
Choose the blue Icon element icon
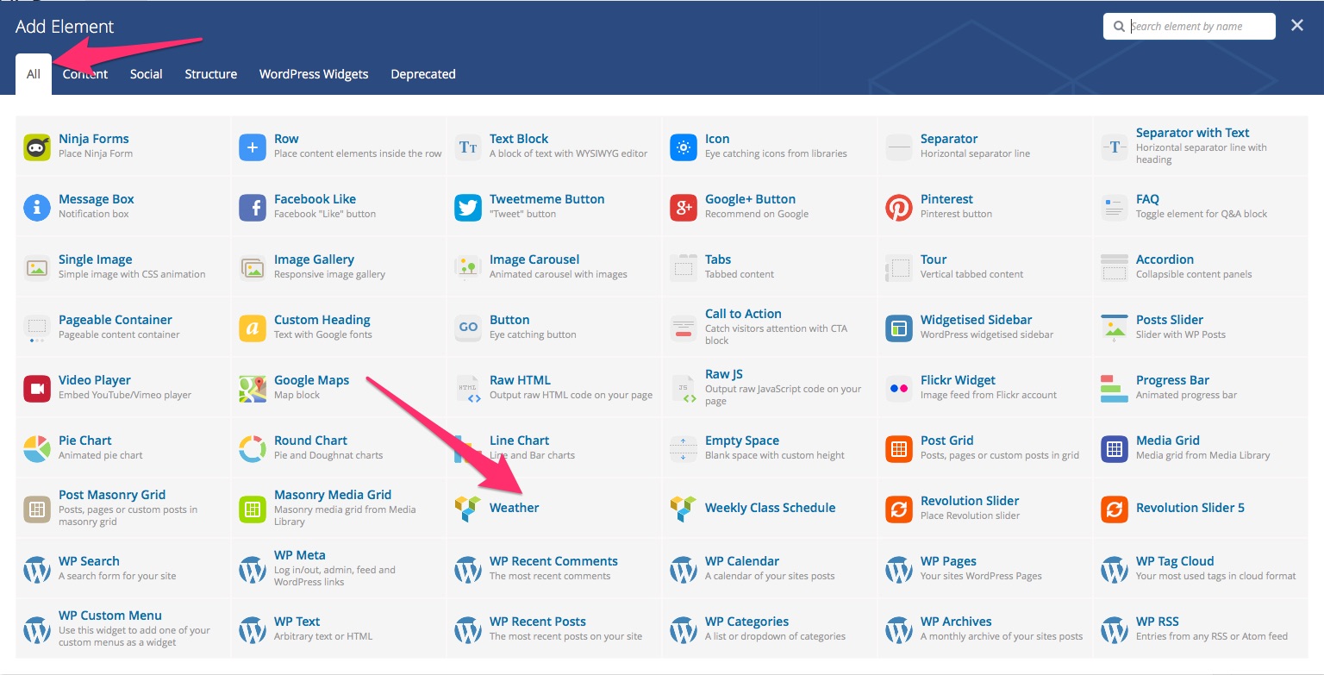pos(684,147)
